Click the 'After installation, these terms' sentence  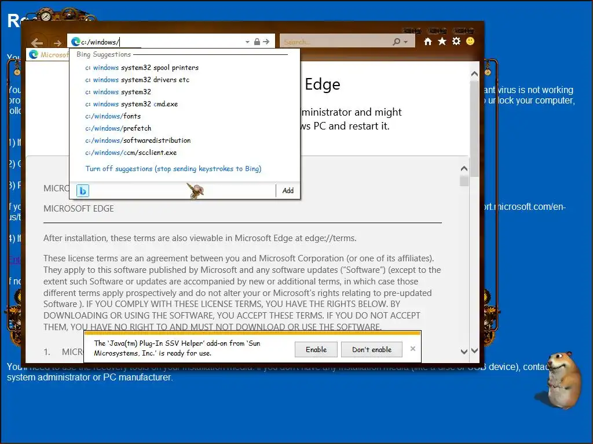pyautogui.click(x=200, y=238)
